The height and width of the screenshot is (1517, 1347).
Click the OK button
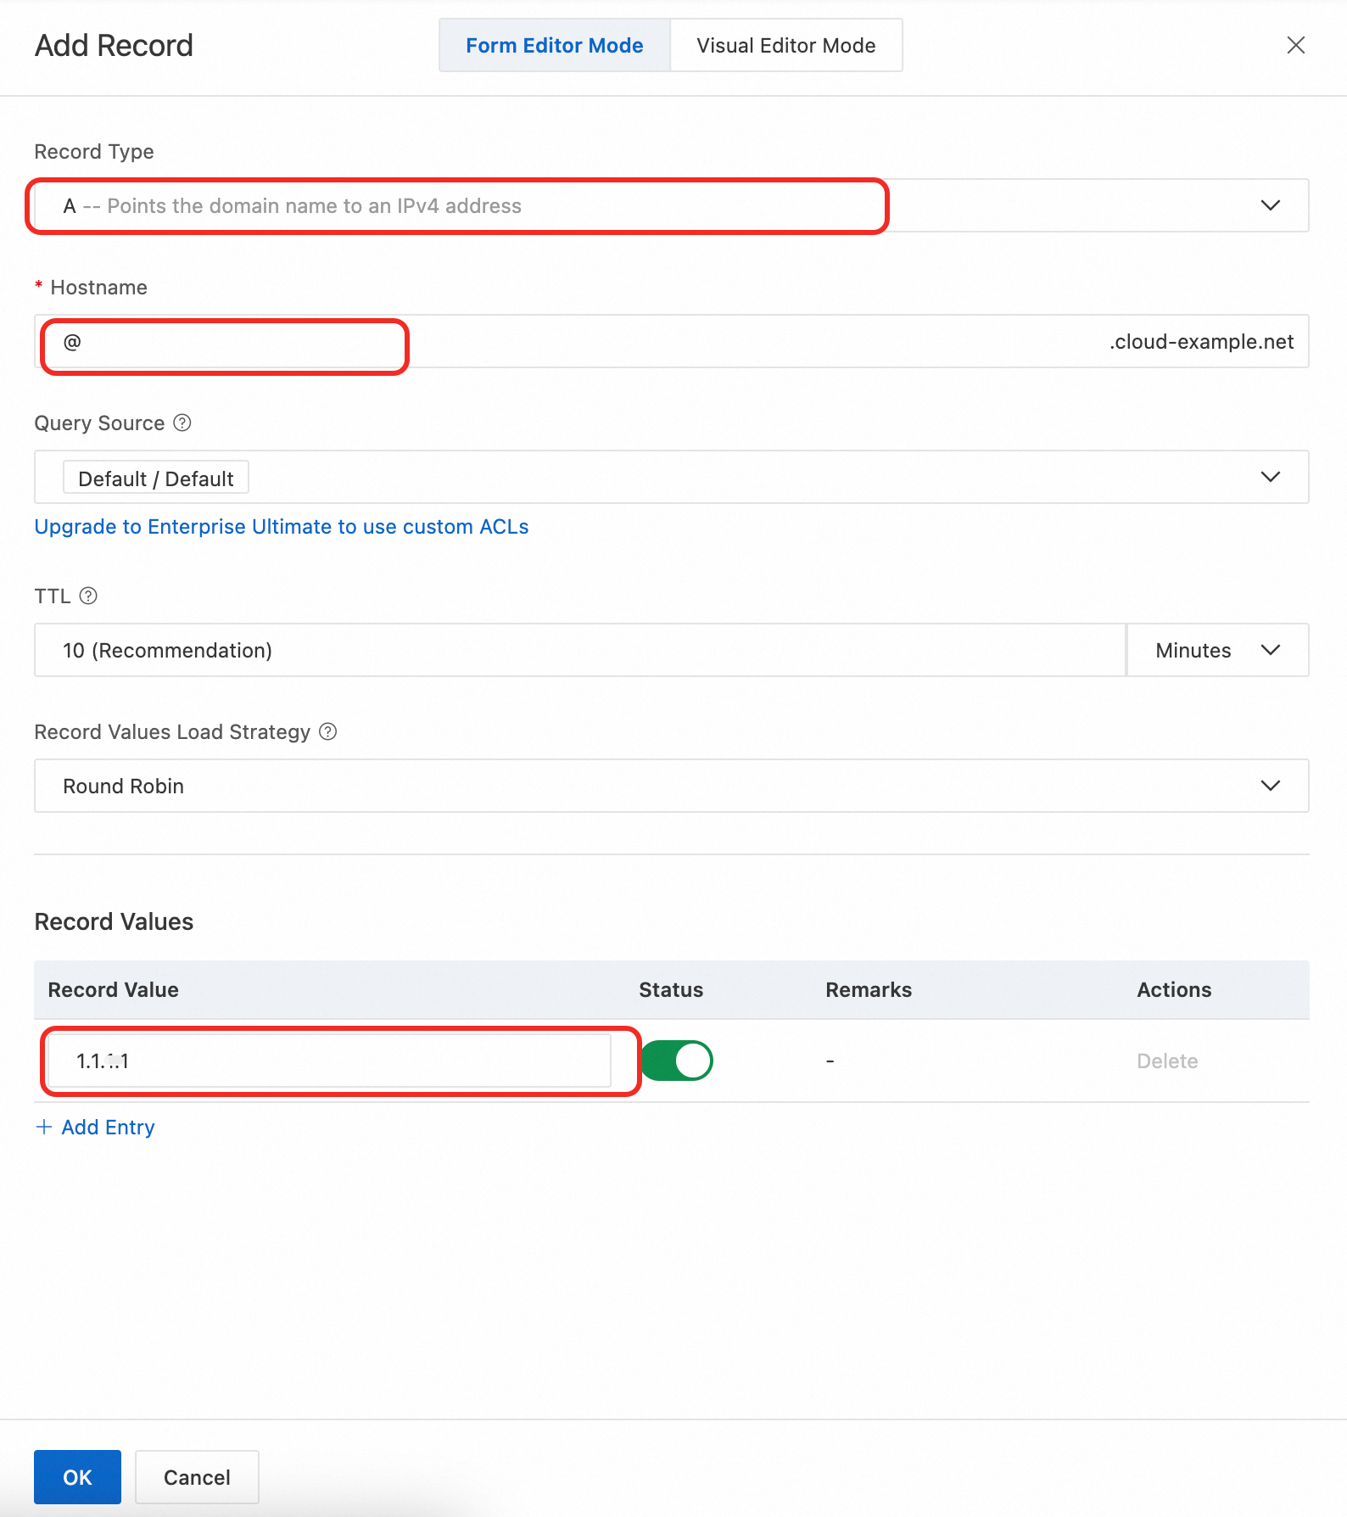pos(77,1477)
